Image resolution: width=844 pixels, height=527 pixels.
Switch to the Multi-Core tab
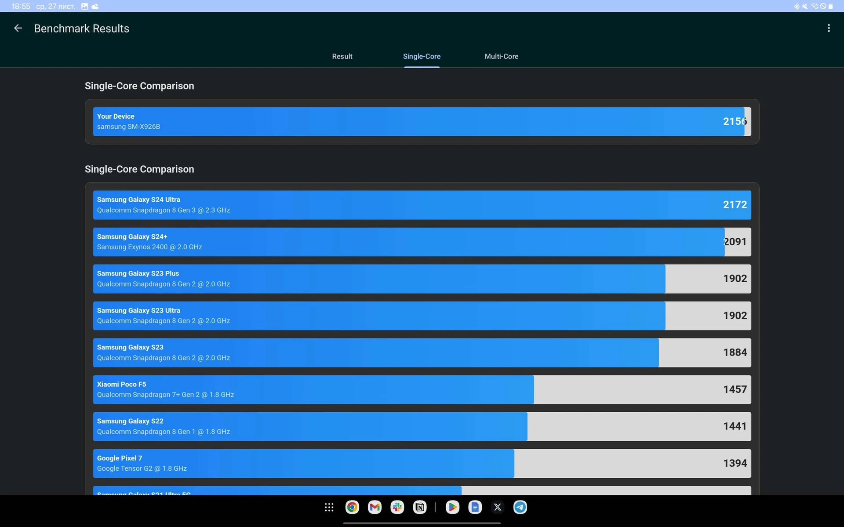pos(501,56)
